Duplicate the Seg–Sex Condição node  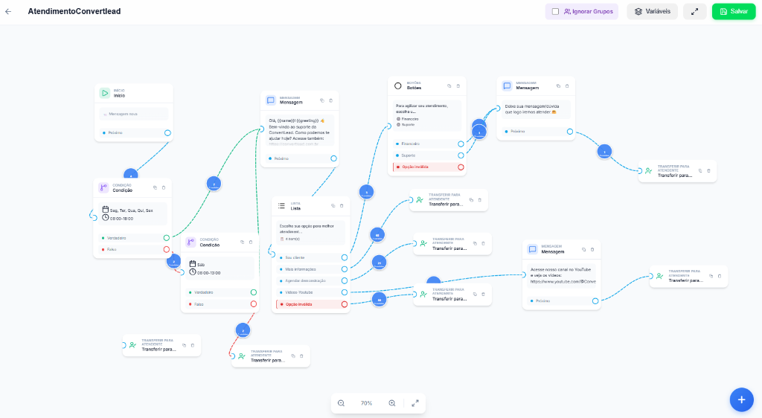click(x=155, y=187)
